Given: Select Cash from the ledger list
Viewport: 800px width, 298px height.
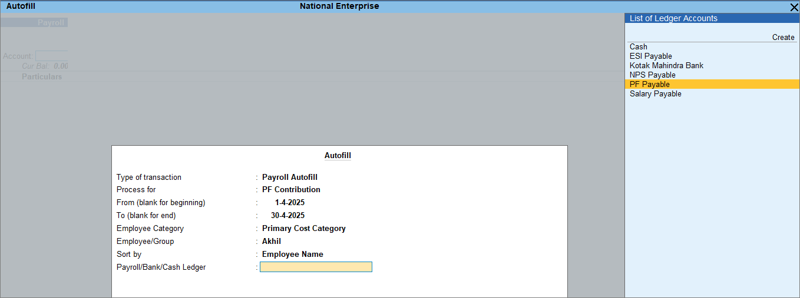Looking at the screenshot, I should pos(638,47).
